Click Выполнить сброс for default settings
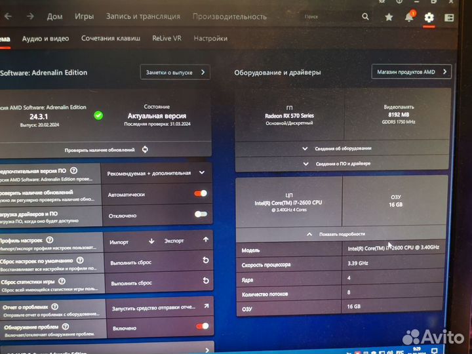The width and height of the screenshot is (472, 354). pyautogui.click(x=131, y=262)
